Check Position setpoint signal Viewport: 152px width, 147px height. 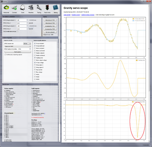point(35,53)
